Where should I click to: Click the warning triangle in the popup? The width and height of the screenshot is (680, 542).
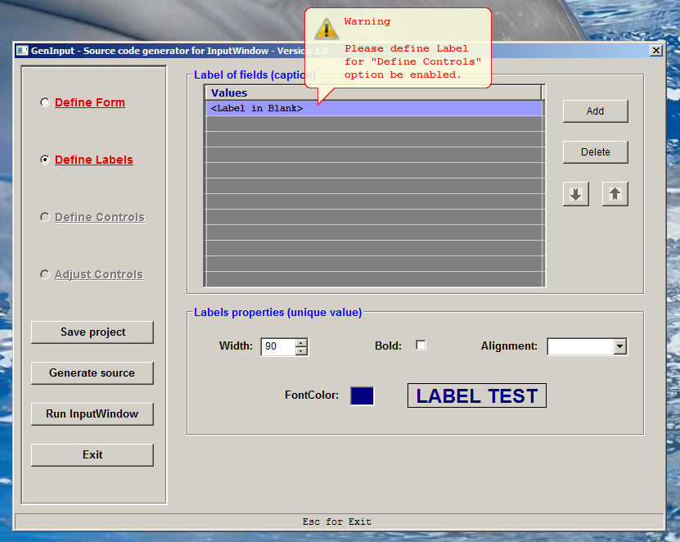[x=326, y=28]
